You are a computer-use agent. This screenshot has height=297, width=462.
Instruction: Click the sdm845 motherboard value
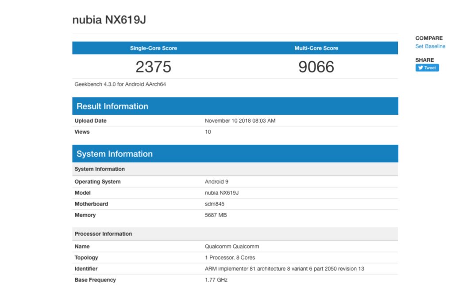click(215, 204)
